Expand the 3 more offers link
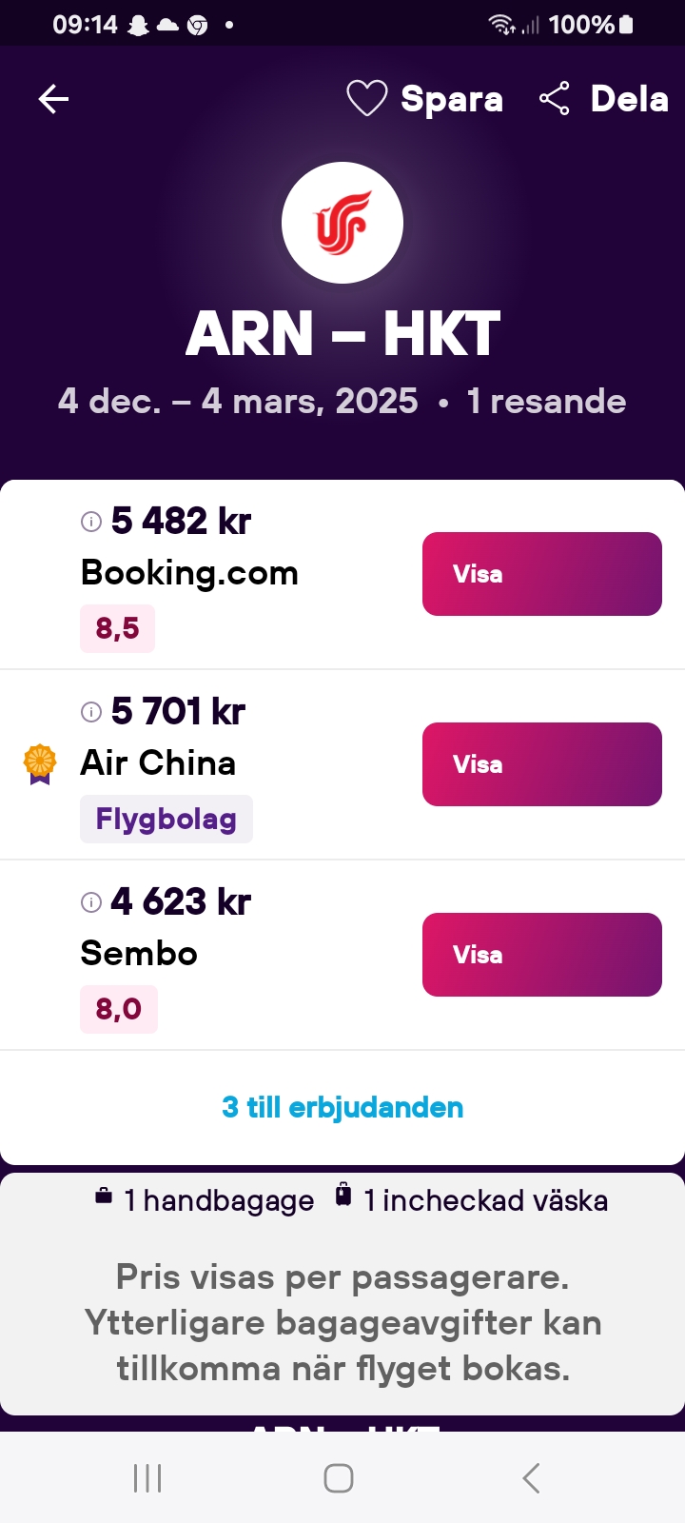Image resolution: width=685 pixels, height=1523 pixels. pos(342,1107)
